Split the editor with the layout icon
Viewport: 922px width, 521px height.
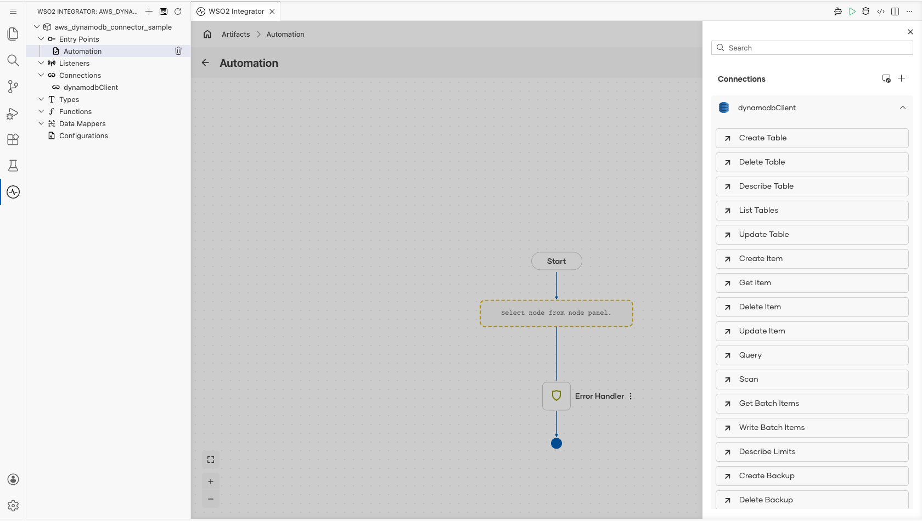tap(895, 12)
